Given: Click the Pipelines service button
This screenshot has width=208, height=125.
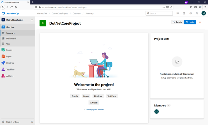Looking at the screenshot, I should 98,96.
